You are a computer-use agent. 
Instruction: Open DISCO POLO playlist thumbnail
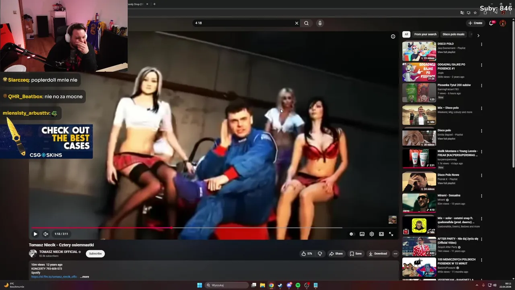tap(419, 51)
